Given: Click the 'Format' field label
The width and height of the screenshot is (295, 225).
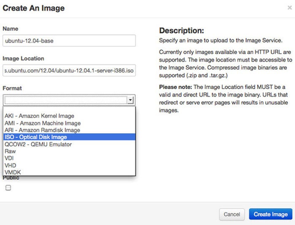Looking at the screenshot, I should (x=12, y=88).
